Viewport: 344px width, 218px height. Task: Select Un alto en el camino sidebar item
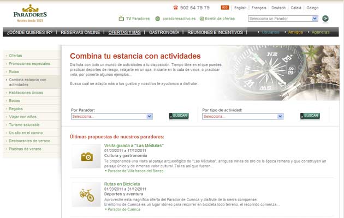tap(26, 133)
